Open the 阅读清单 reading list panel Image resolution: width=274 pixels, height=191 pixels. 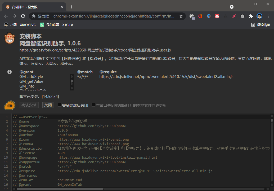pos(260,25)
